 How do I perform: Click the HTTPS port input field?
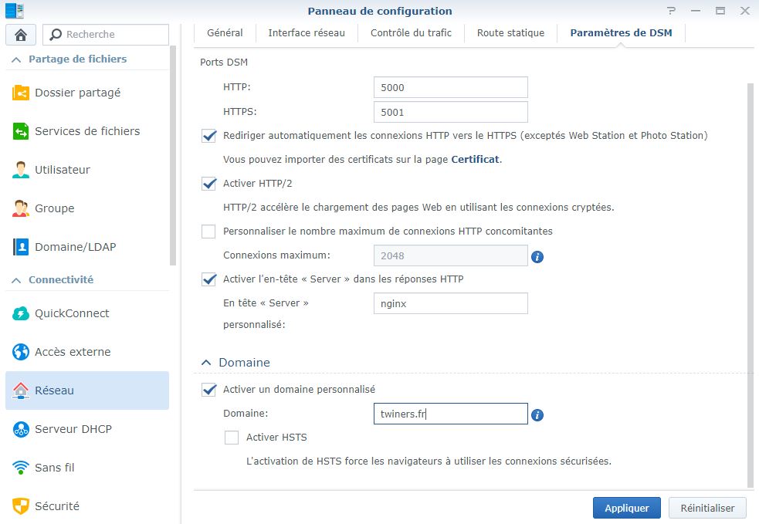click(x=450, y=112)
